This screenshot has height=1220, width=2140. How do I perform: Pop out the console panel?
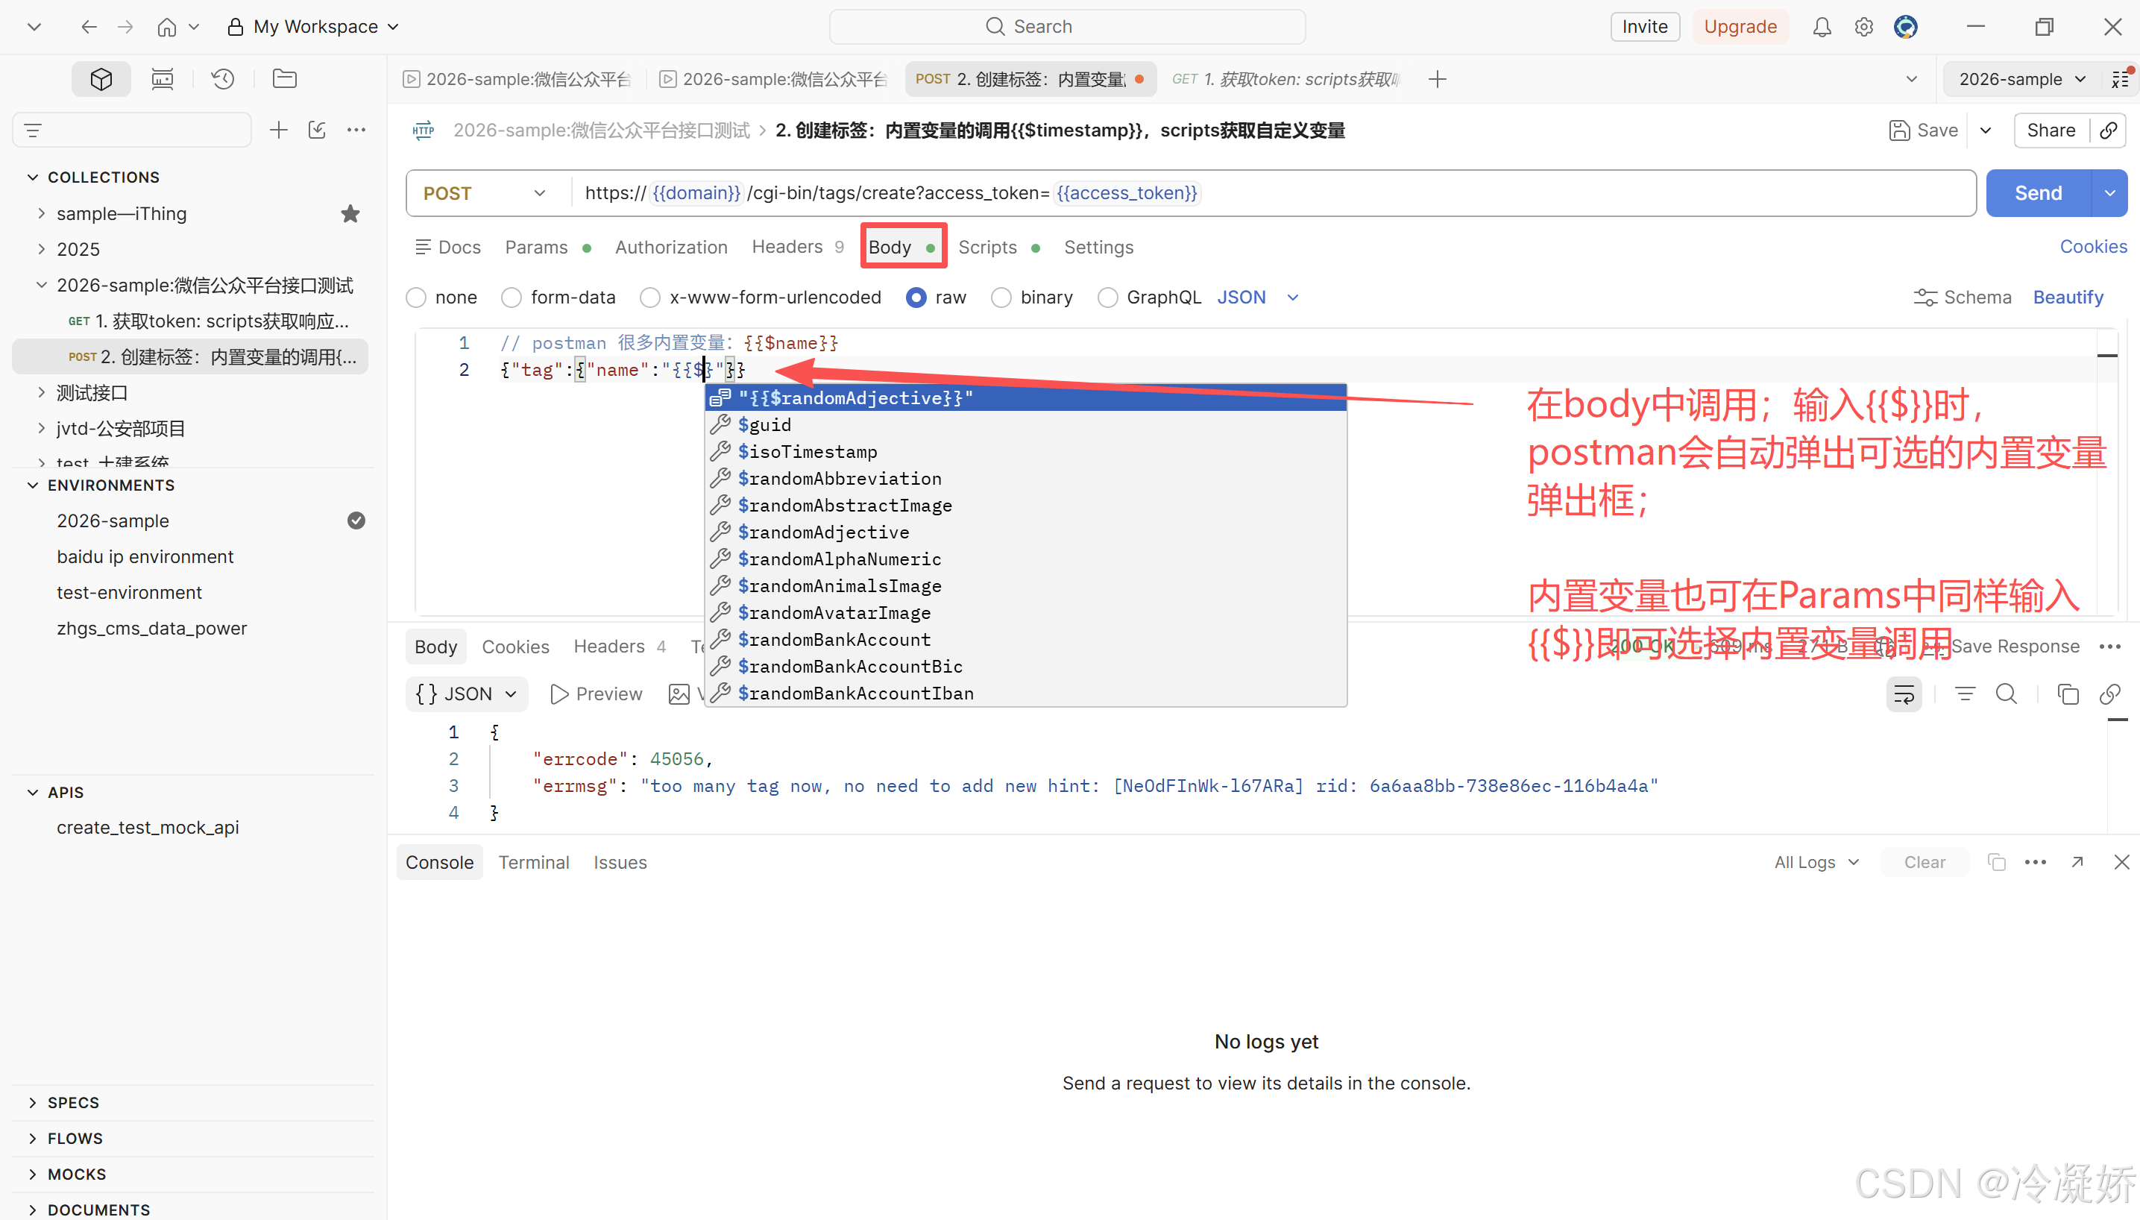(2077, 862)
